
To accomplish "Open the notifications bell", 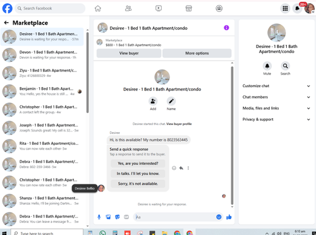I will pyautogui.click(x=297, y=8).
